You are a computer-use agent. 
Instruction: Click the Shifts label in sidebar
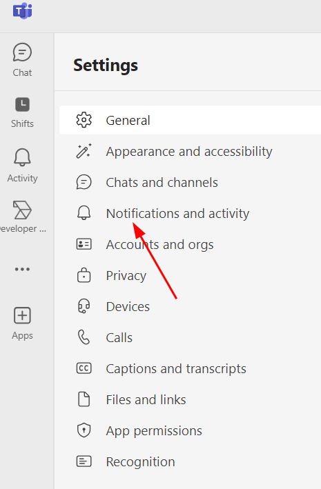click(x=22, y=124)
